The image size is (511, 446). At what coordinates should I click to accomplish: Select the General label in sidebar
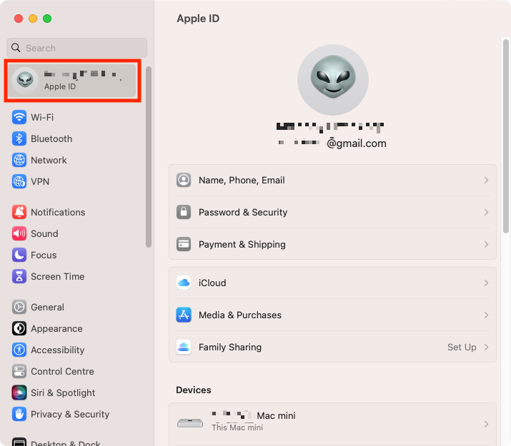[47, 307]
